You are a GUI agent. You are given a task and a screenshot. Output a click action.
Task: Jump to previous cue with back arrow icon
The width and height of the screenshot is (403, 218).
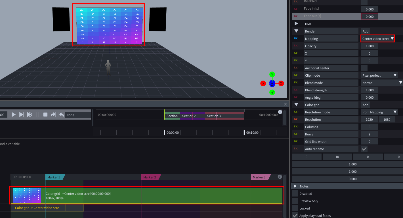(x=61, y=115)
